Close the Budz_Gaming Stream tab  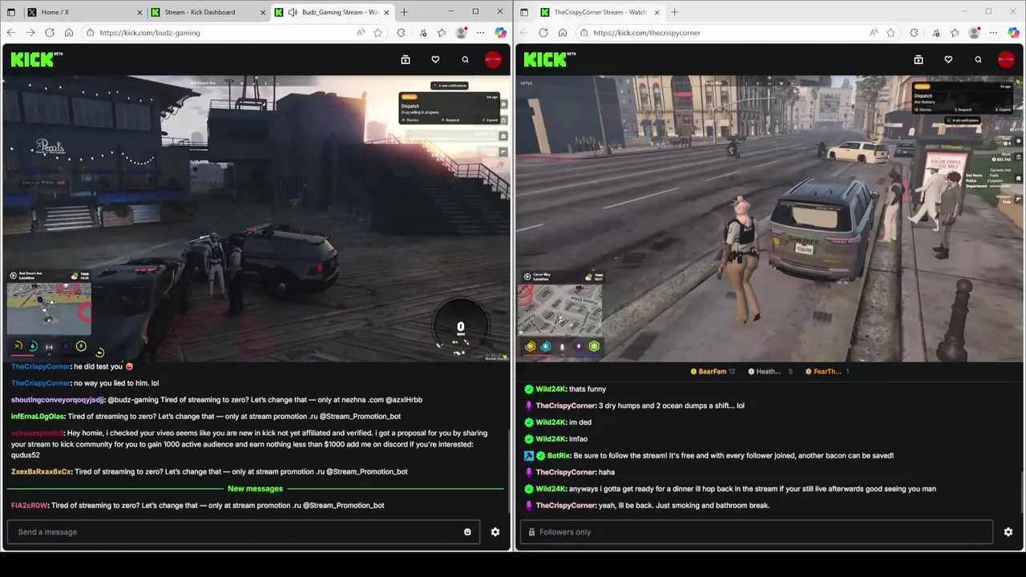(386, 12)
